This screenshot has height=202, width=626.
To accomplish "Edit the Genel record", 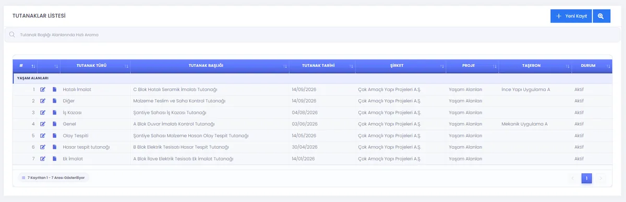I will tap(43, 124).
